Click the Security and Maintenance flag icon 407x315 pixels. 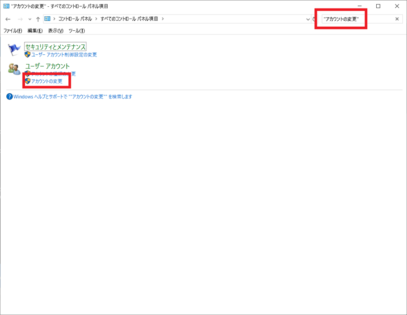point(14,49)
